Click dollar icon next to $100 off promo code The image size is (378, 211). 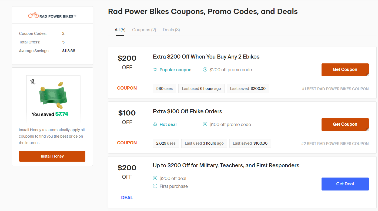205,124
